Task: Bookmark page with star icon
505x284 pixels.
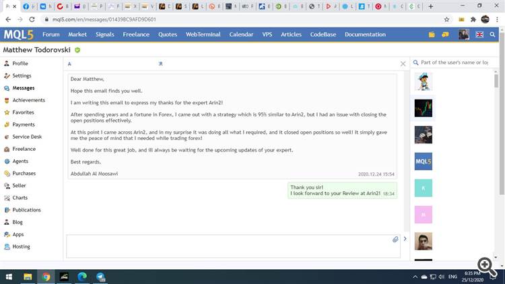Action: pos(446,20)
